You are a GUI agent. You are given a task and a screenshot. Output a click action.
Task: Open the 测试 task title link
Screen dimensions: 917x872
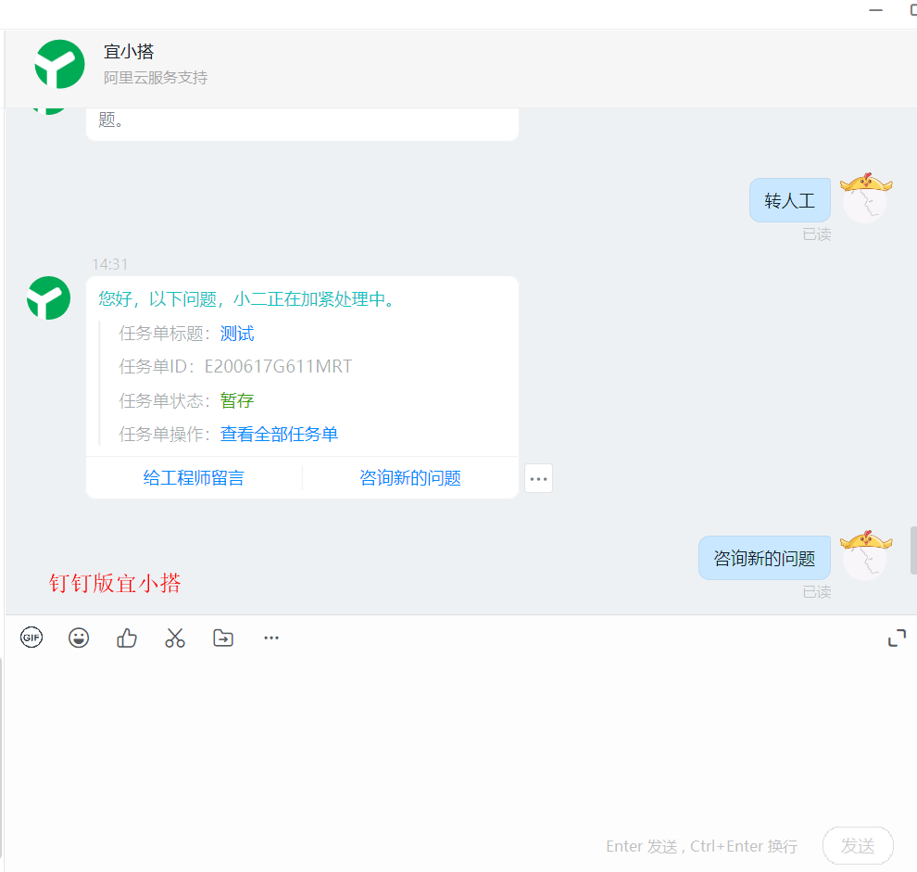(237, 334)
